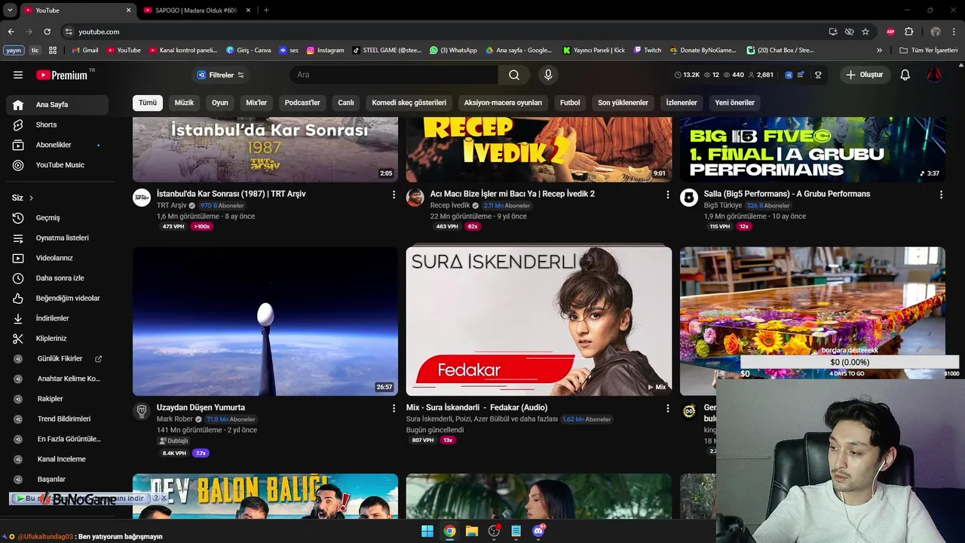The height and width of the screenshot is (543, 965).
Task: Open options for Salla Big5 video
Action: pos(941,195)
